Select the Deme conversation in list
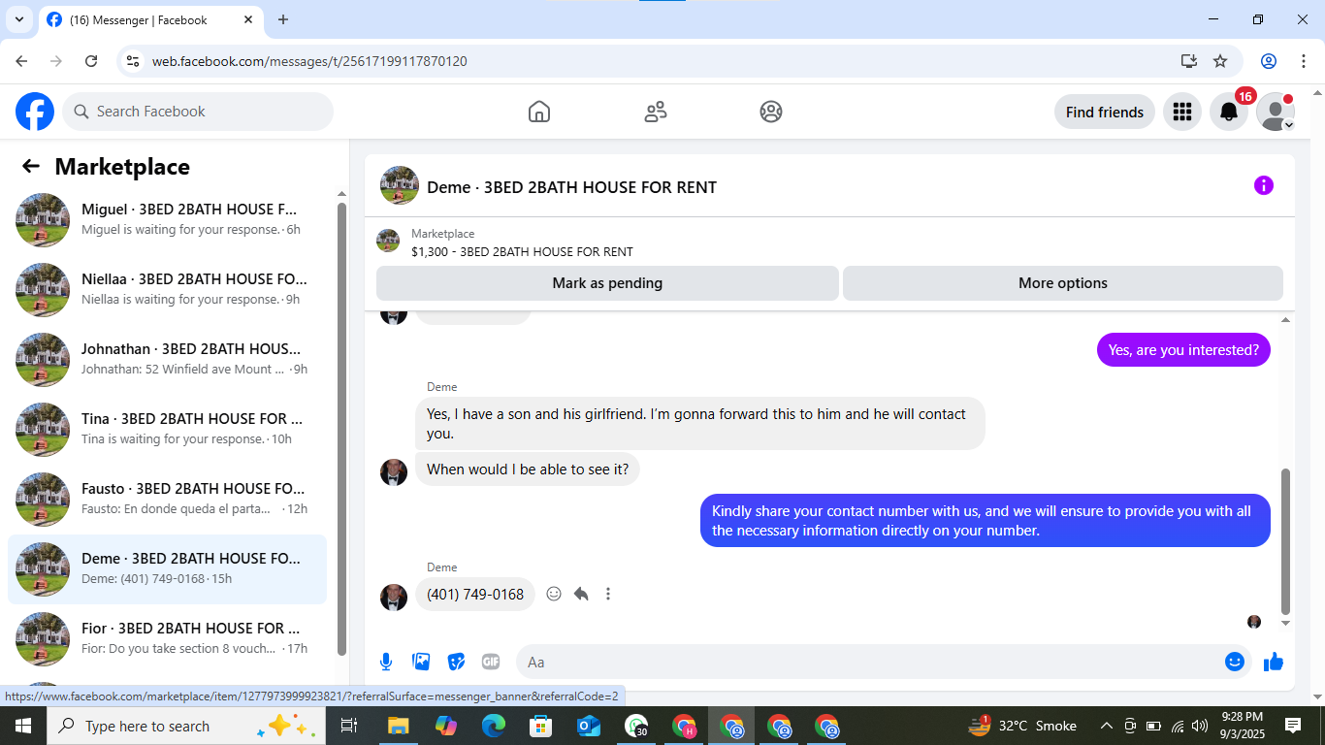This screenshot has height=745, width=1325. pyautogui.click(x=167, y=569)
